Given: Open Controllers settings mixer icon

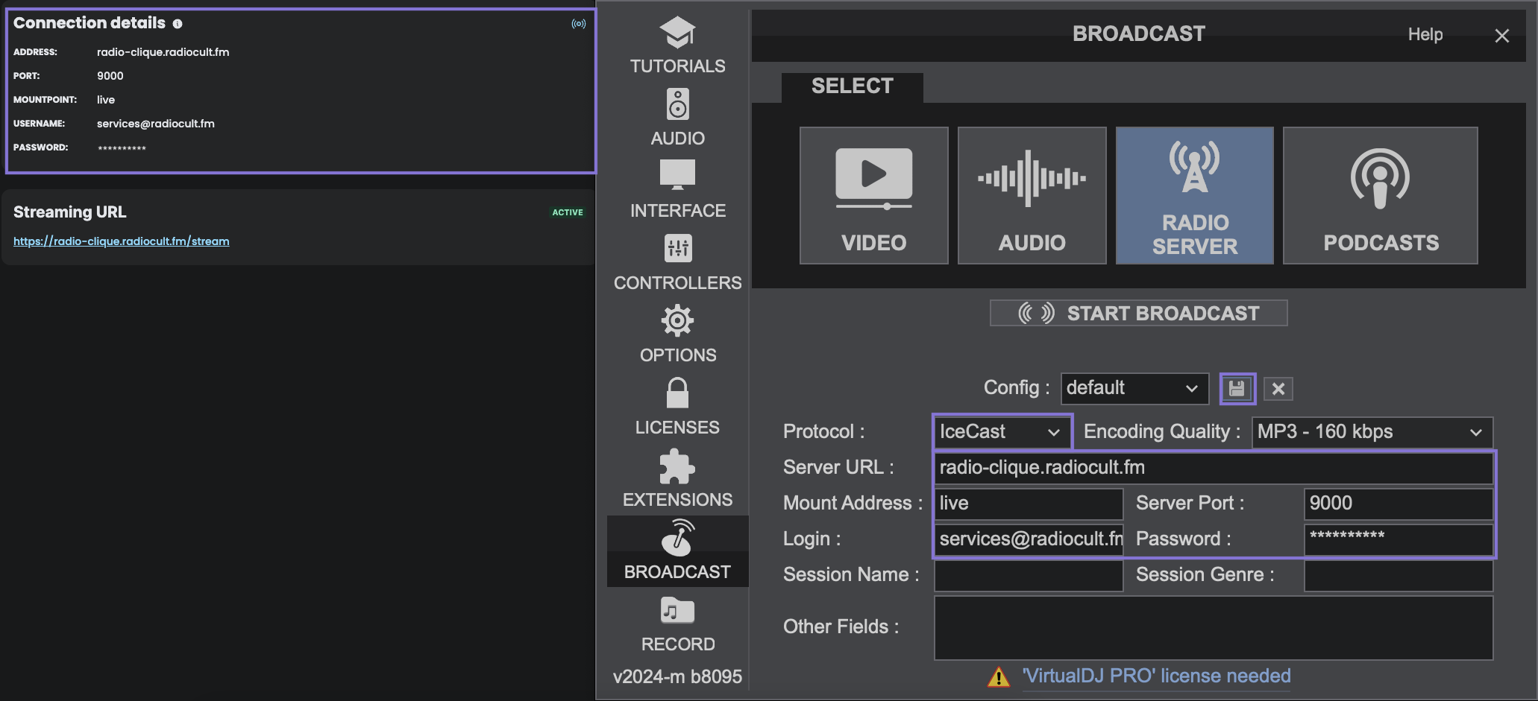Looking at the screenshot, I should 677,248.
